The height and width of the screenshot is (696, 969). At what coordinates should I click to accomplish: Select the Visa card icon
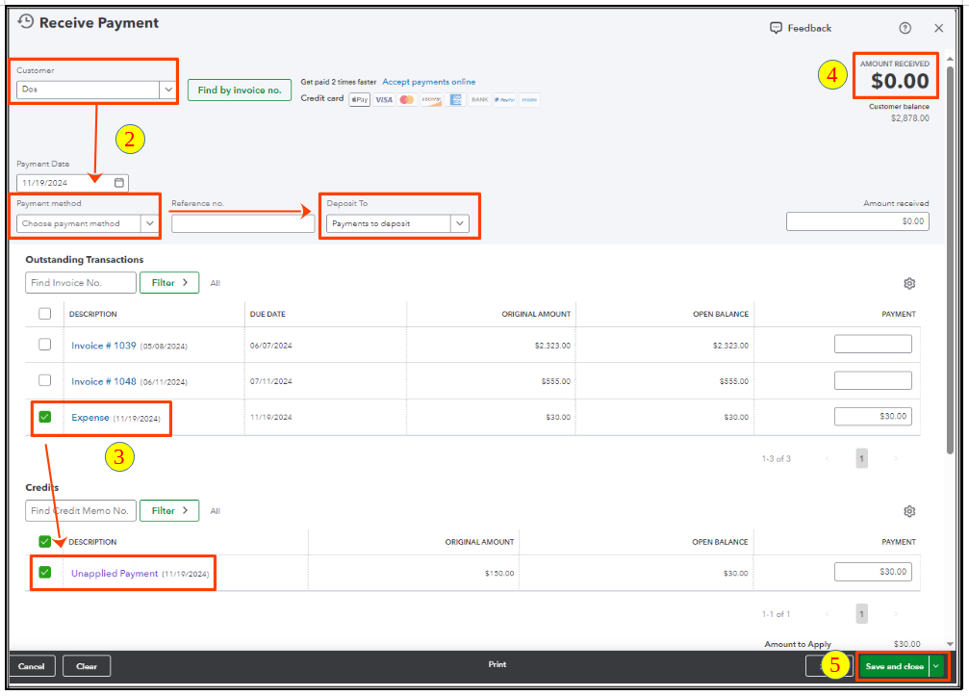[x=384, y=98]
